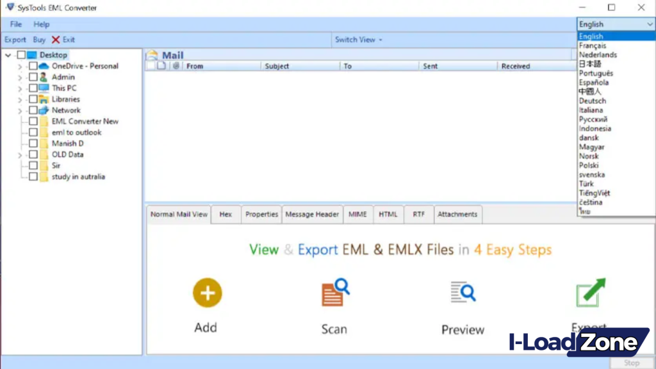Check the OneDrive - Personal checkbox
This screenshot has height=369, width=656.
pos(33,66)
